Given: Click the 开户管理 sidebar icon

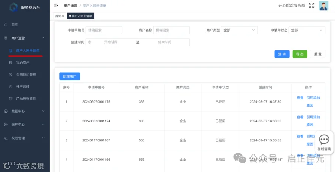Looking at the screenshot, I should coord(11,87).
